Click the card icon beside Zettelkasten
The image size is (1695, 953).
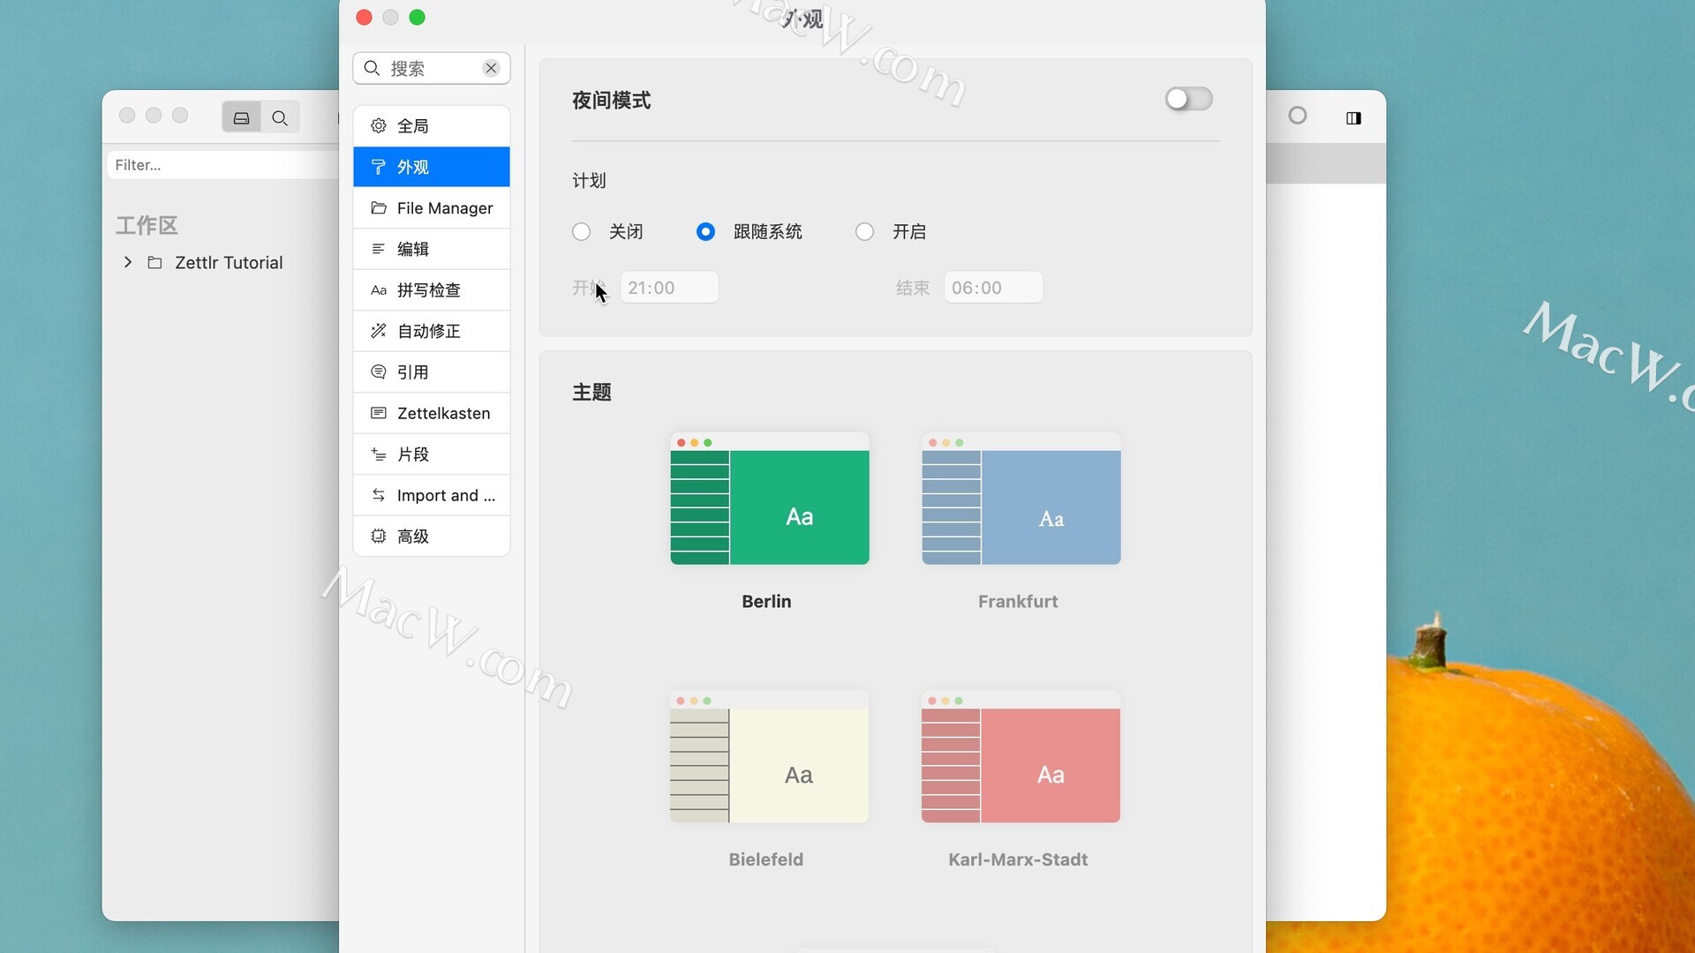coord(379,413)
